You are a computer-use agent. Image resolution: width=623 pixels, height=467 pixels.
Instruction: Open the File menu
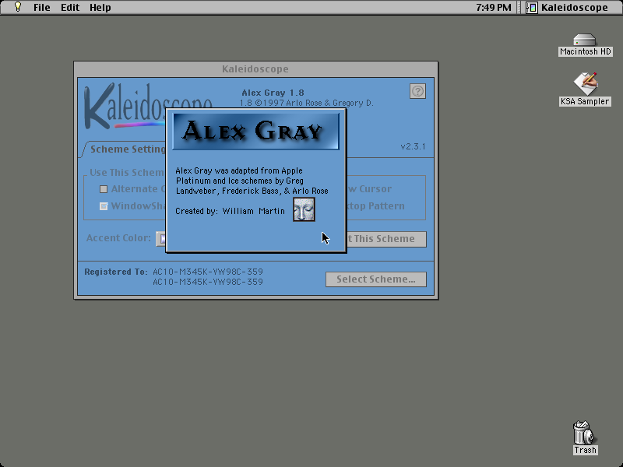click(42, 8)
